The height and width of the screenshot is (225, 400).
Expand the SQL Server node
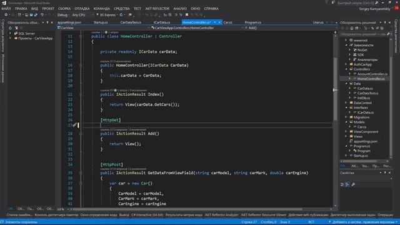(10, 33)
